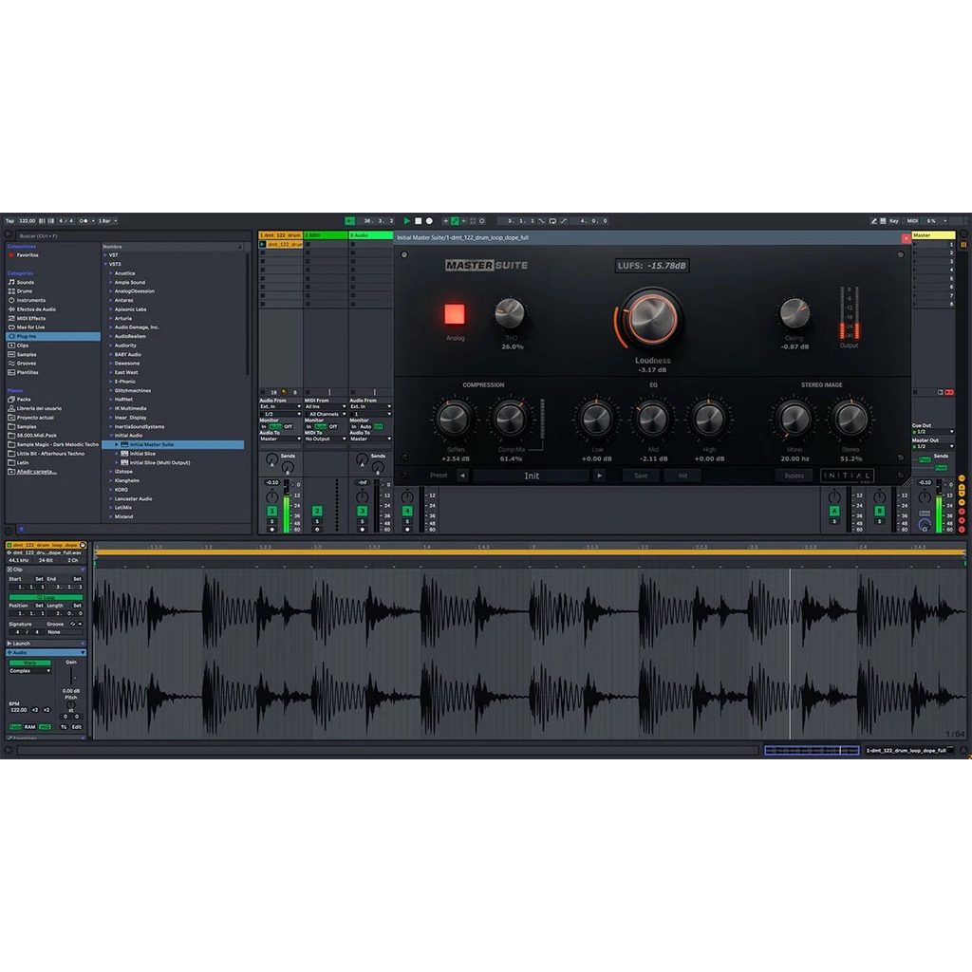Toggle the red Analog switch

tap(455, 314)
